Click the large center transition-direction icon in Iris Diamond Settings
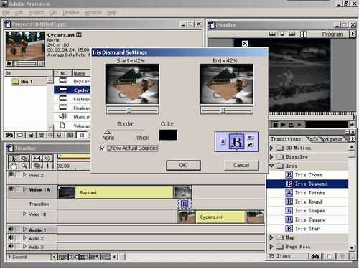 (x=236, y=142)
